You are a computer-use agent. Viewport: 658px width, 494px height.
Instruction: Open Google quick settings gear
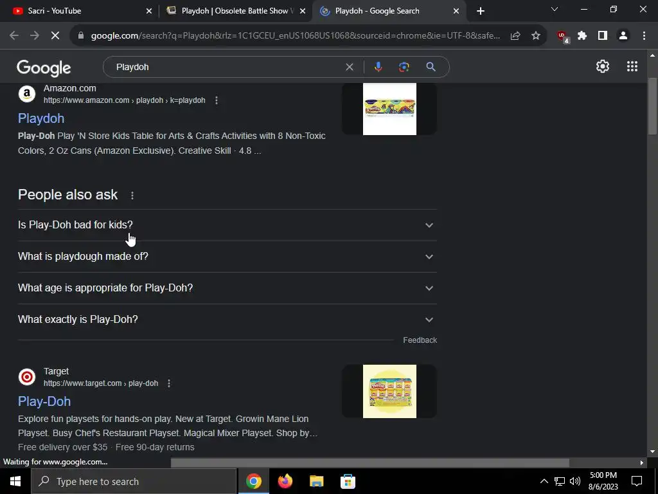603,66
